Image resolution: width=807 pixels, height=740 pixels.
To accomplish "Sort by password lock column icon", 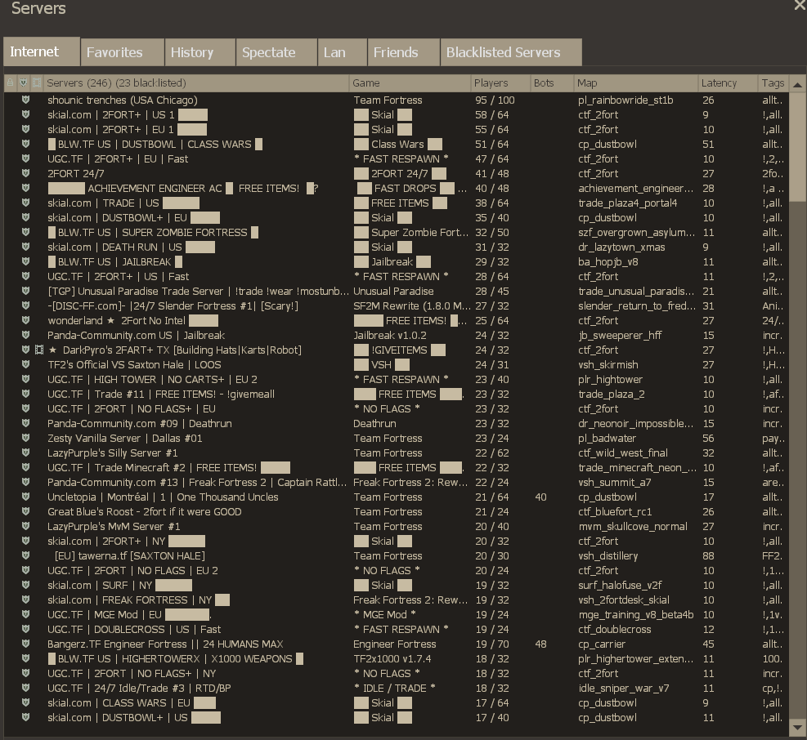I will (11, 82).
